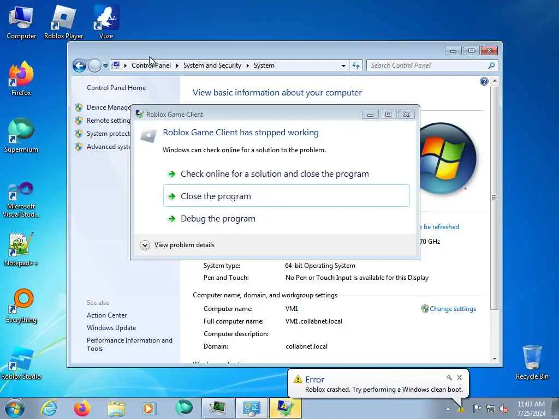Viewport: 559px width, 419px height.
Task: Choose Check online for a solution
Action: click(x=286, y=173)
